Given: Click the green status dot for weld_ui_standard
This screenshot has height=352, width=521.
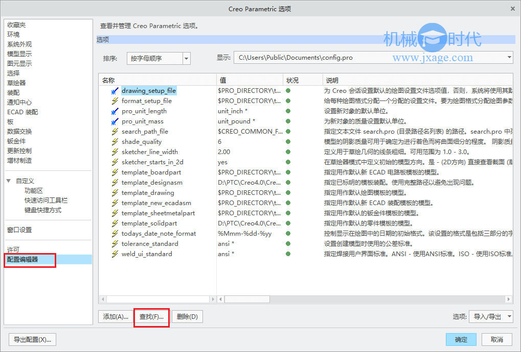Looking at the screenshot, I should point(288,254).
